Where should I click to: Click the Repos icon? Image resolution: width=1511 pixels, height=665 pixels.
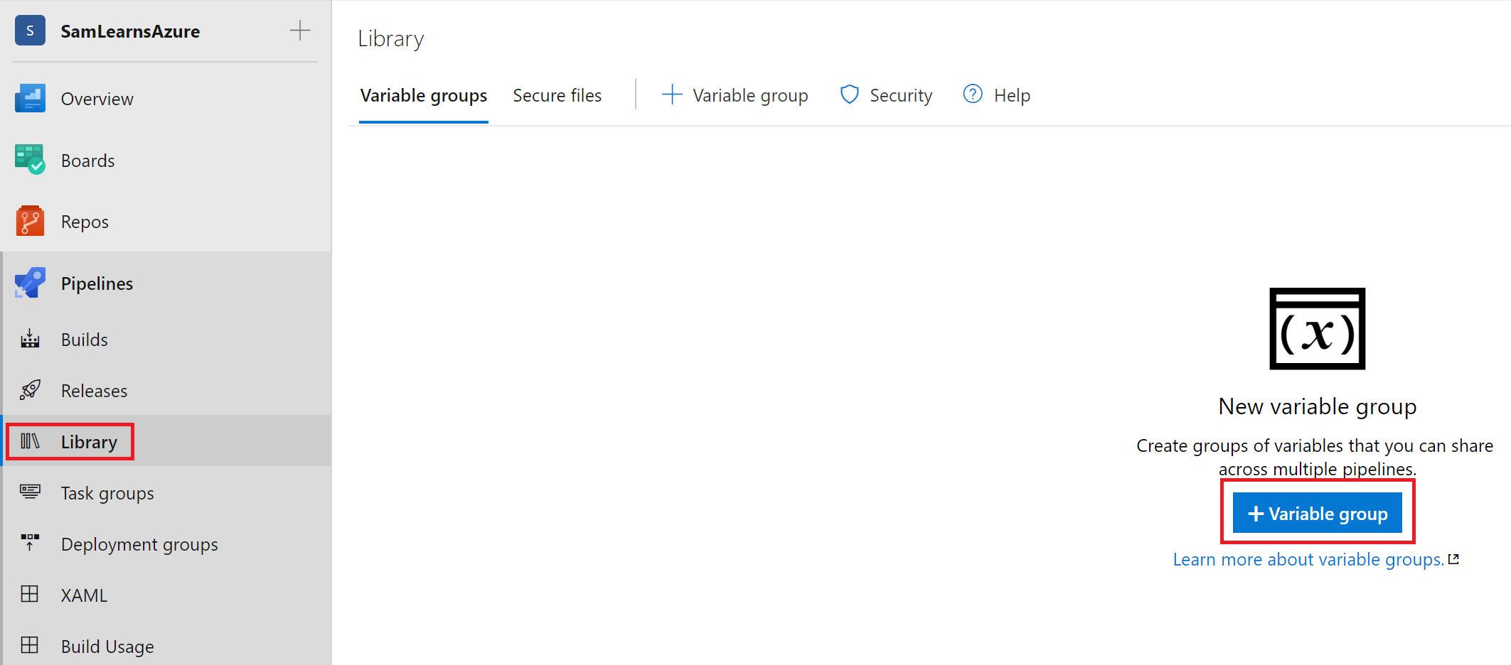[x=30, y=222]
